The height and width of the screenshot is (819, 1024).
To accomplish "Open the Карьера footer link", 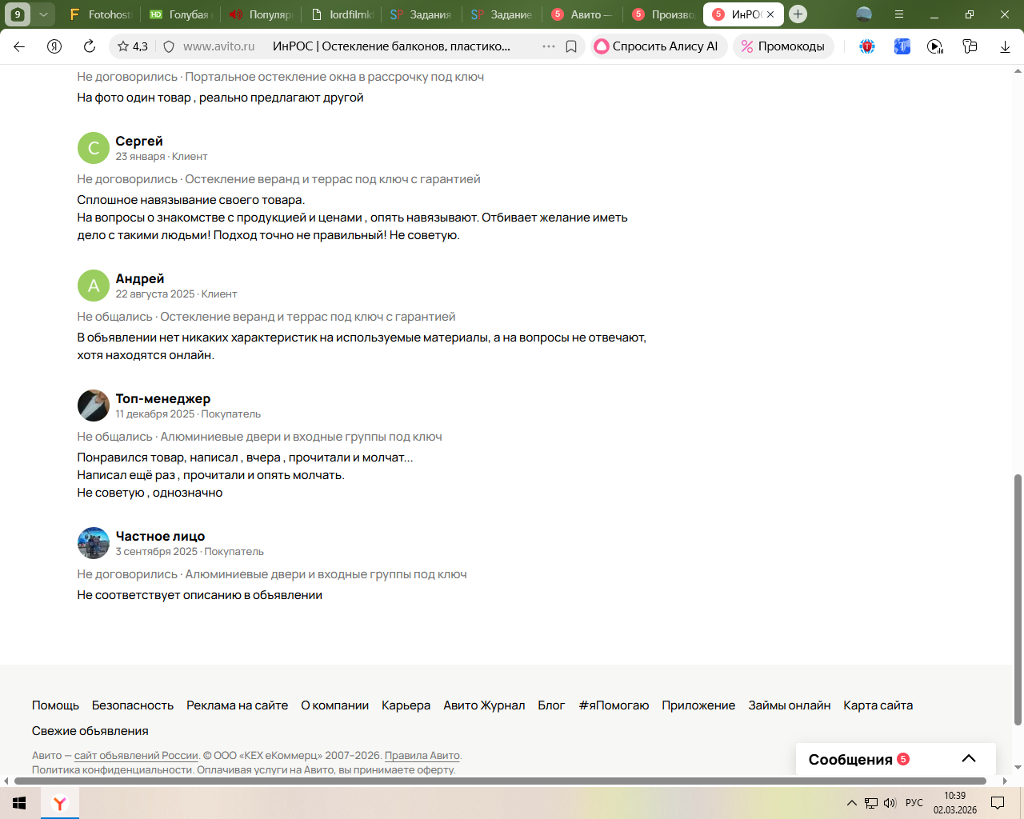I will click(x=406, y=705).
